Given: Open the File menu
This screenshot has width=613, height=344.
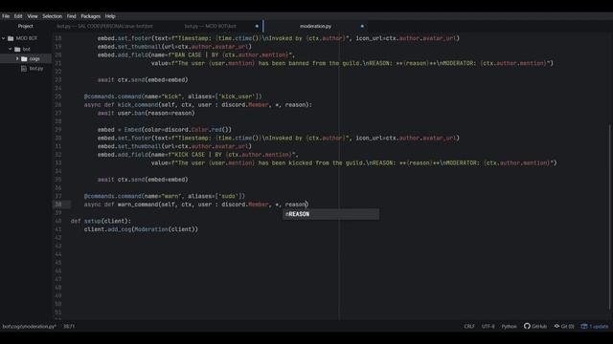Looking at the screenshot, I should pos(6,16).
